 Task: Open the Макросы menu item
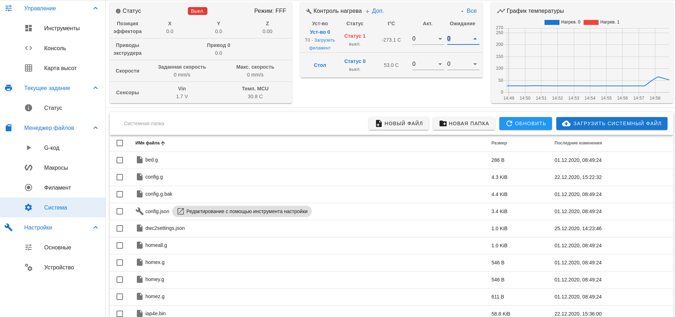[x=56, y=168]
